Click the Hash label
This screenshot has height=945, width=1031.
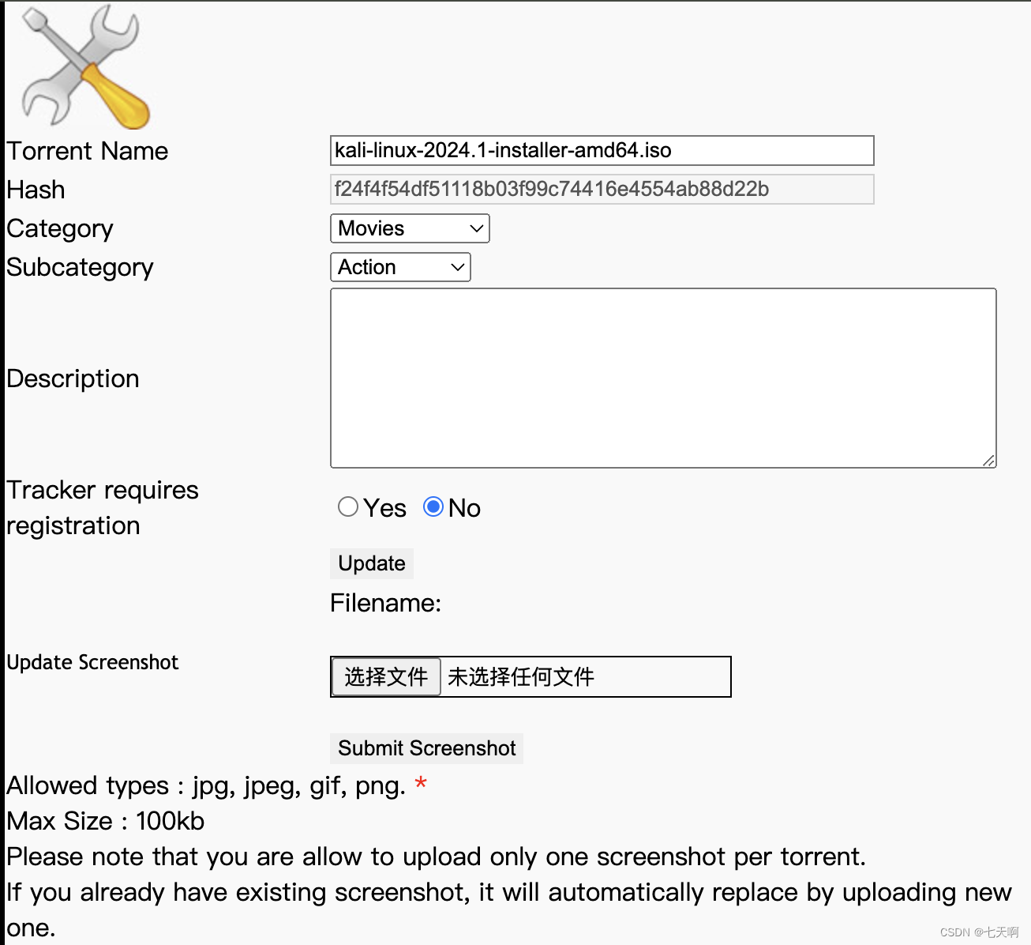[36, 190]
